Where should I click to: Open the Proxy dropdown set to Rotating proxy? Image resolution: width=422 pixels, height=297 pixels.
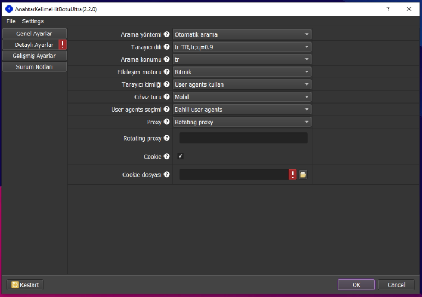(x=242, y=122)
